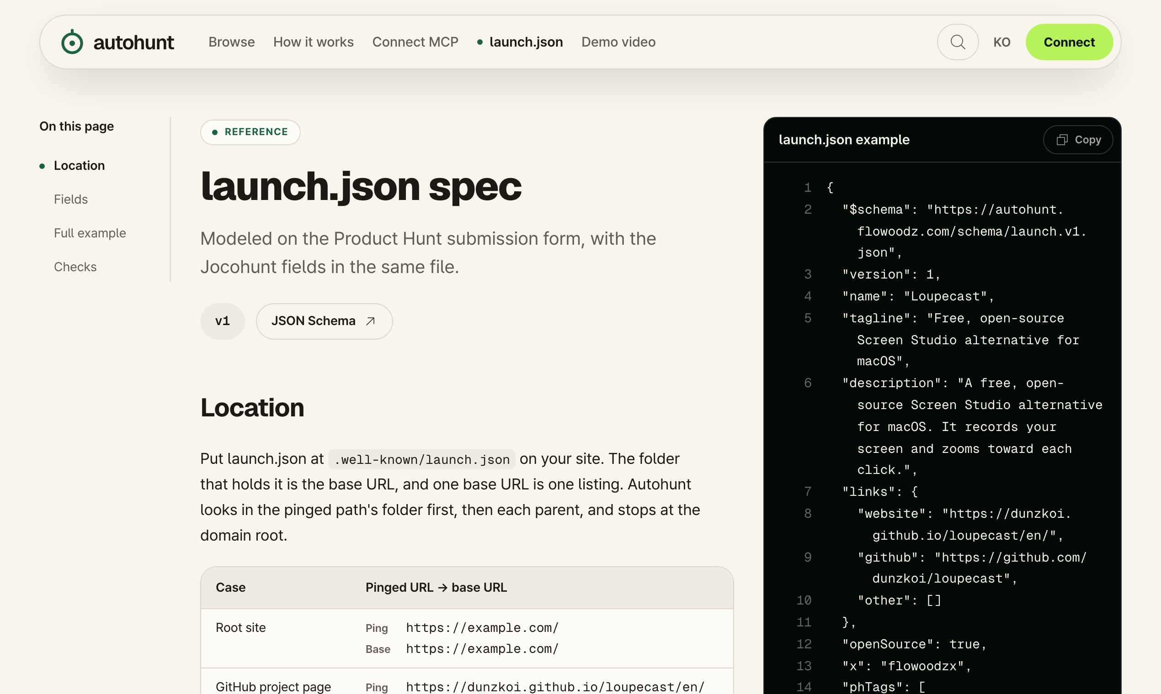Click the Root site Base URL https://example.com/
The width and height of the screenshot is (1161, 694).
pyautogui.click(x=482, y=649)
